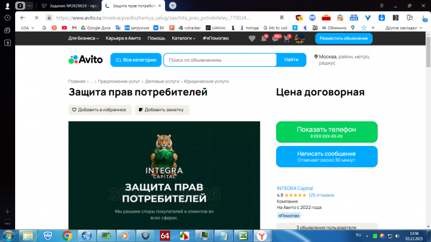The image size is (431, 242).
Task: Open the Windows Start menu
Action: 8,236
